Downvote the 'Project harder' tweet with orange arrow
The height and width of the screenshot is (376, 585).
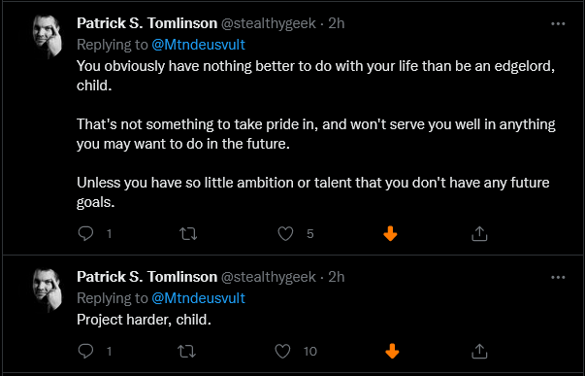(x=392, y=352)
